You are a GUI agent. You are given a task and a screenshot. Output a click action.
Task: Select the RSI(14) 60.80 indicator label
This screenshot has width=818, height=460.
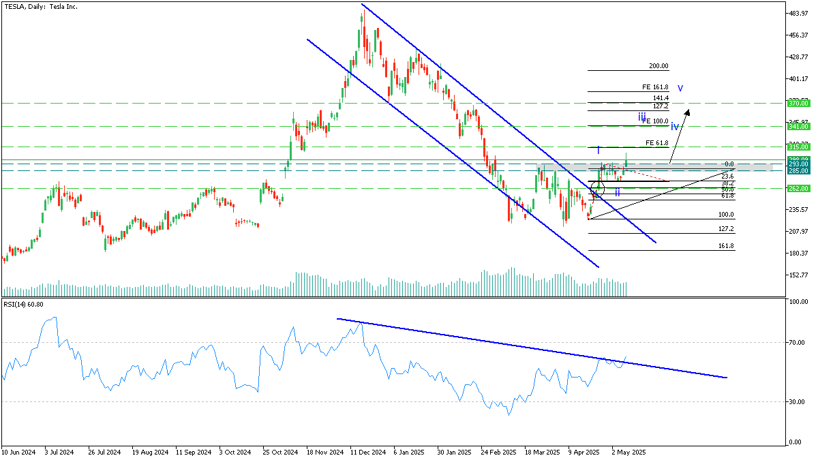point(24,303)
